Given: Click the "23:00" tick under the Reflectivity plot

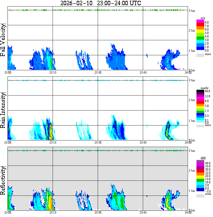Looking at the screenshot, I should click(x=8, y=212).
